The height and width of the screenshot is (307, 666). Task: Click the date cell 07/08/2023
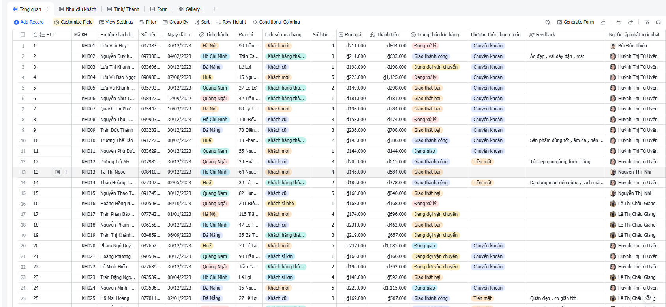[x=181, y=77]
